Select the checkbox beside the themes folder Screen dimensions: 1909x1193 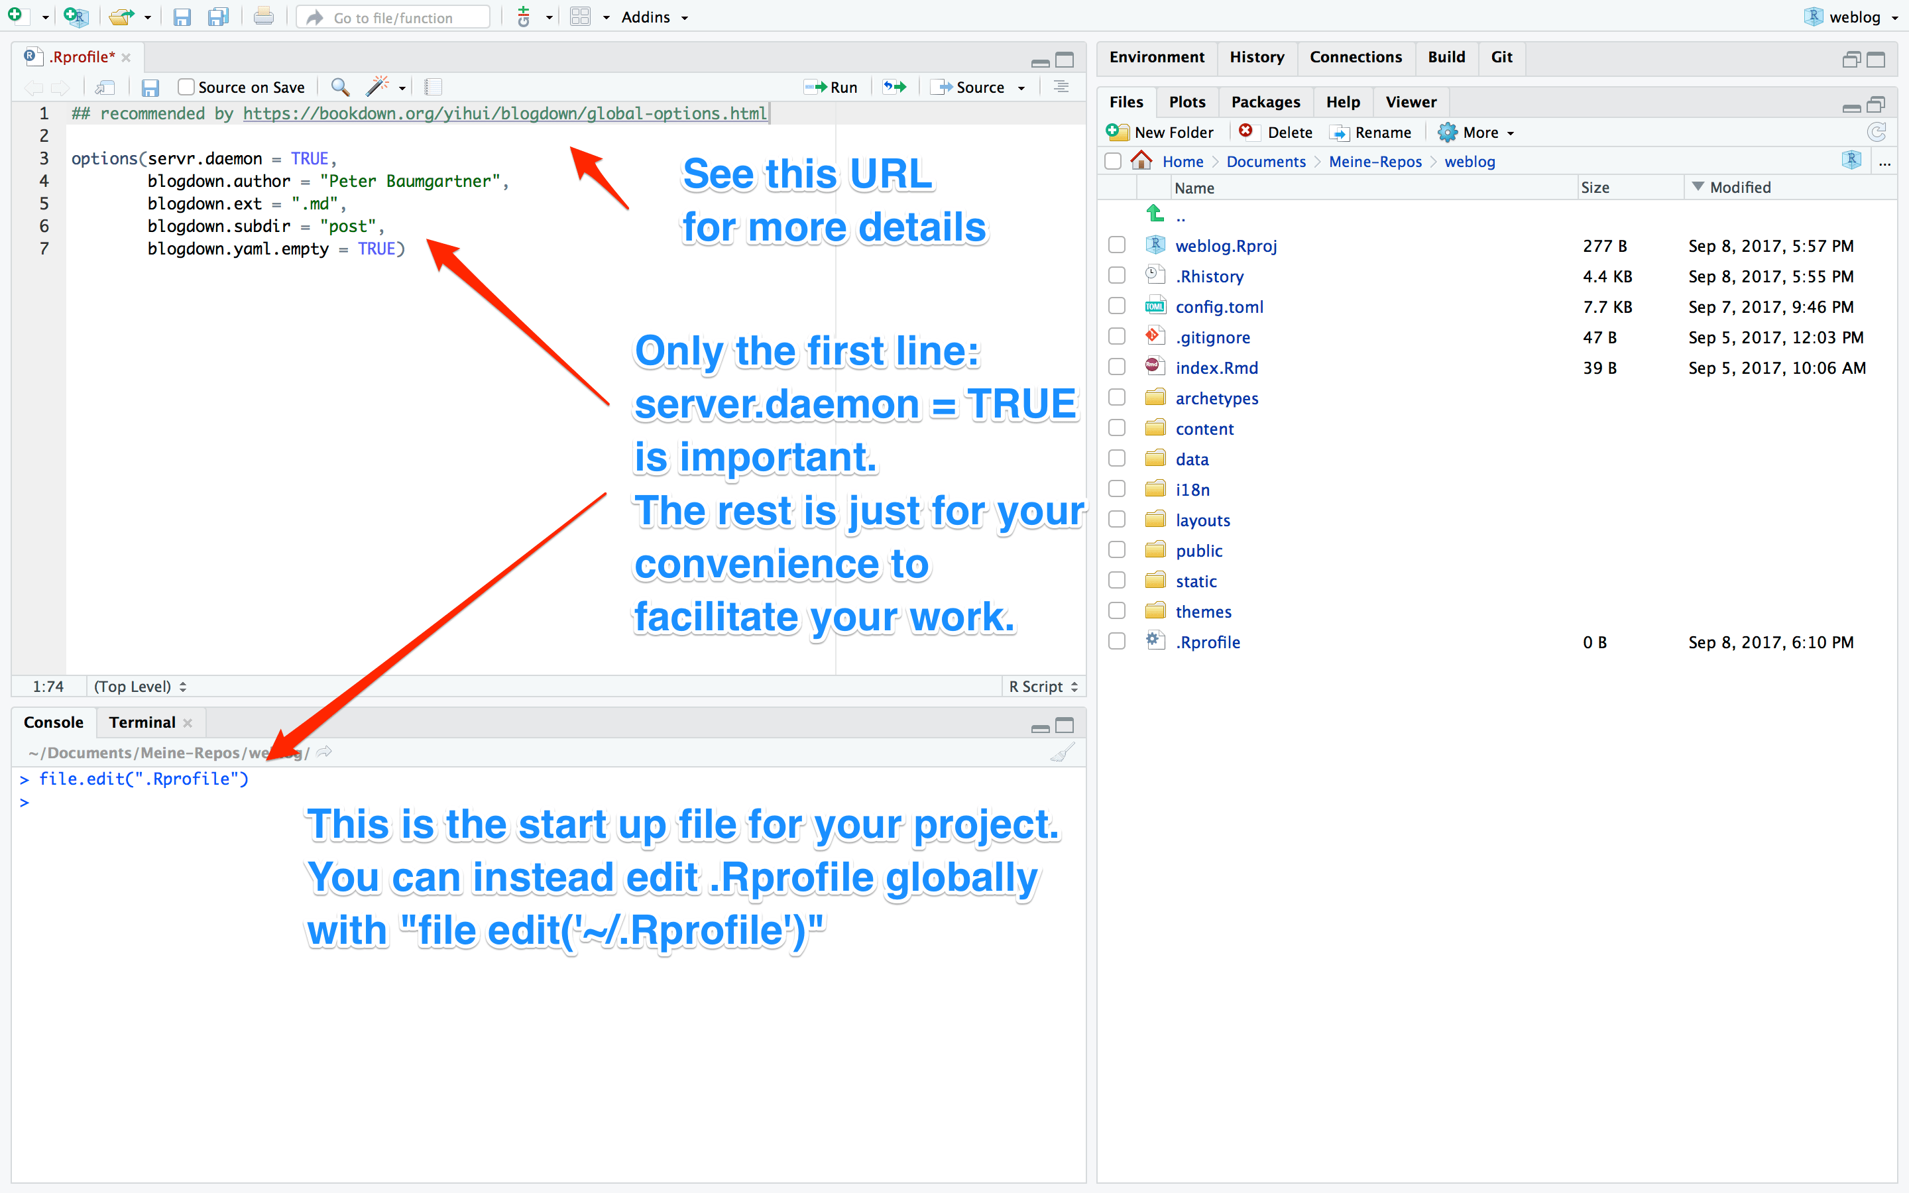[x=1117, y=610]
